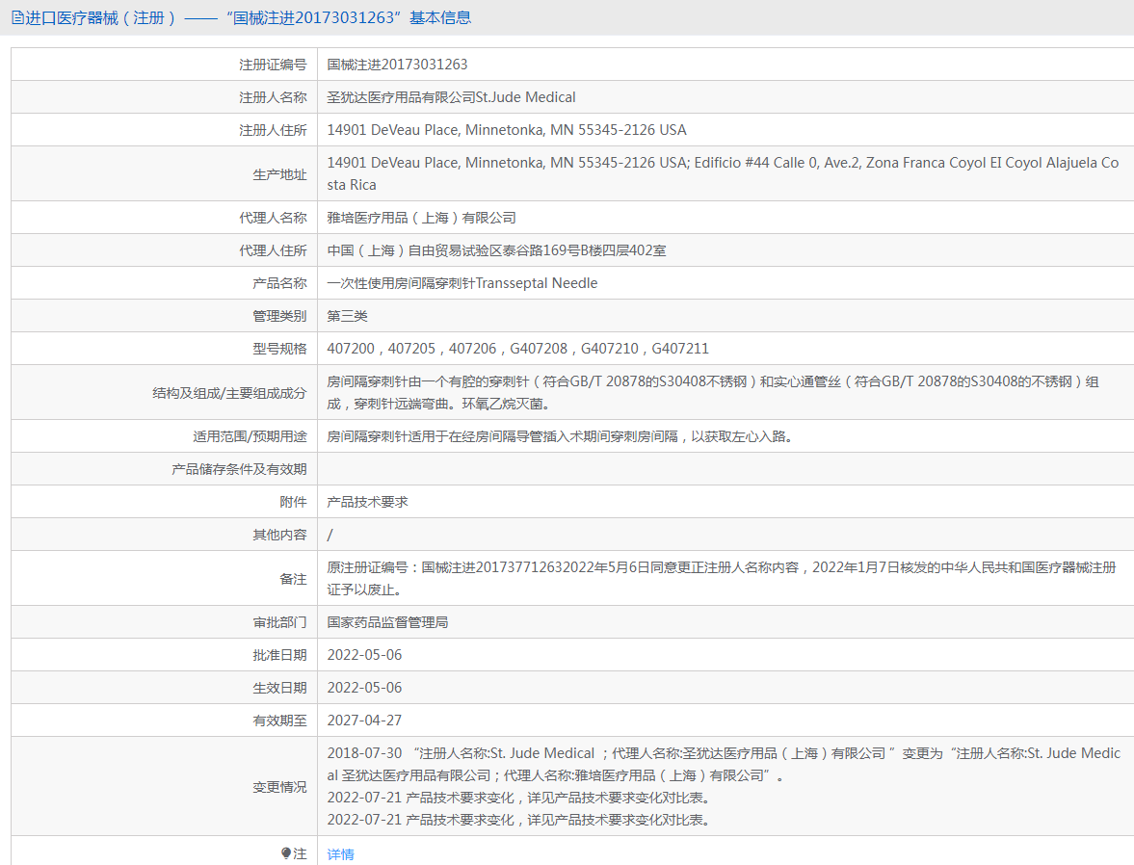Select remark text starting 原注册证编号
Image resolution: width=1134 pixels, height=865 pixels.
point(722,578)
